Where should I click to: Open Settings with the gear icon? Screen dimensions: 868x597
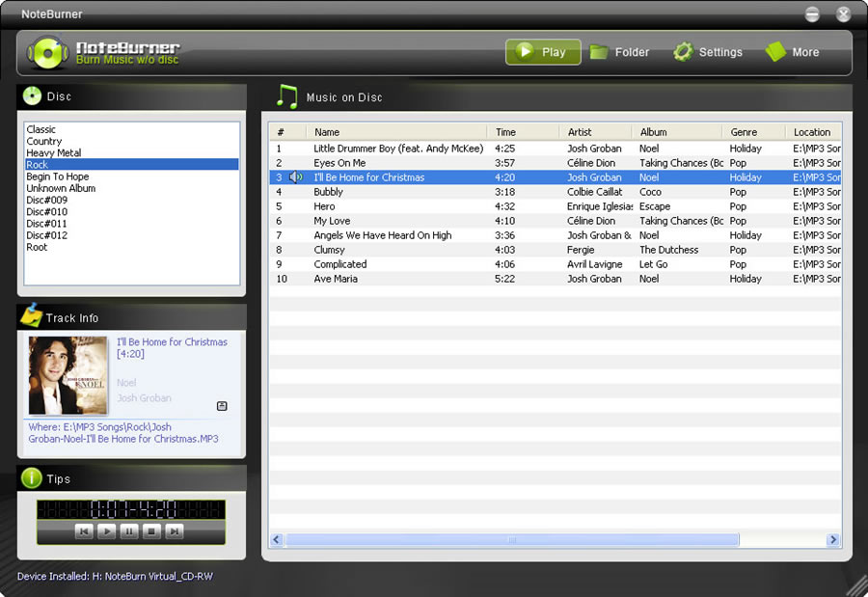tap(708, 52)
